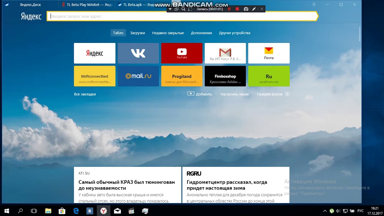Open the @mail.ru tile
The width and height of the screenshot is (384, 216).
point(138,76)
